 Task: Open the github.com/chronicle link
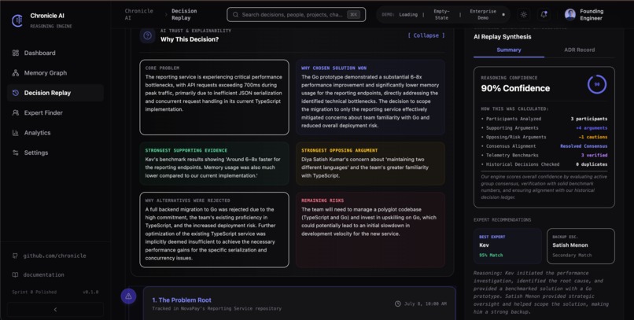[54, 256]
